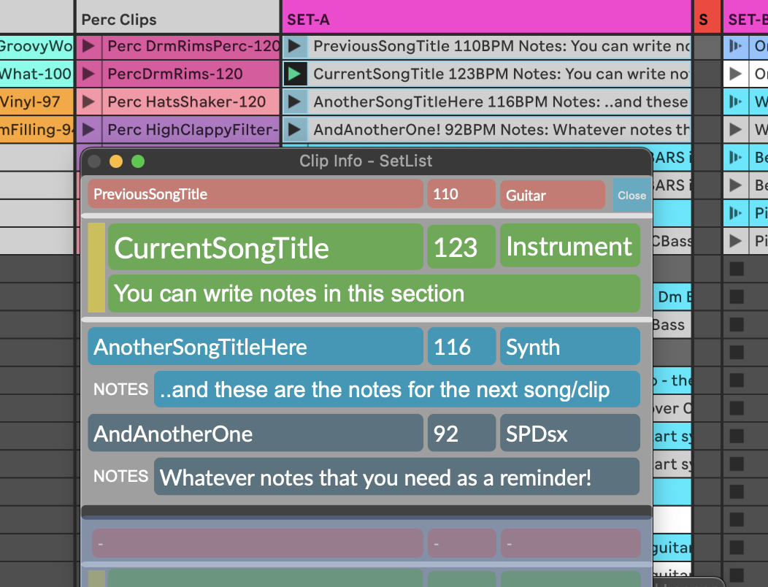Click the 92 BPM field

coord(461,433)
